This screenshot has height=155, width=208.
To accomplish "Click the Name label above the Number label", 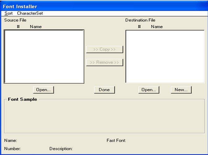I will click(11, 140).
